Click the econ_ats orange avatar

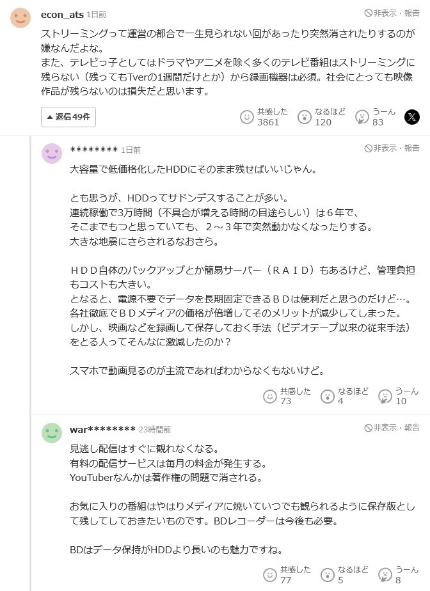[x=20, y=18]
